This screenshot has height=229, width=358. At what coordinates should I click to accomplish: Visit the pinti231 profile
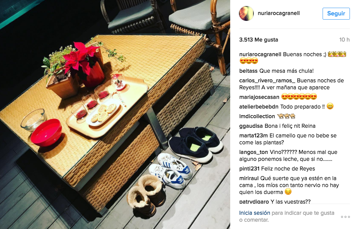click(x=249, y=169)
